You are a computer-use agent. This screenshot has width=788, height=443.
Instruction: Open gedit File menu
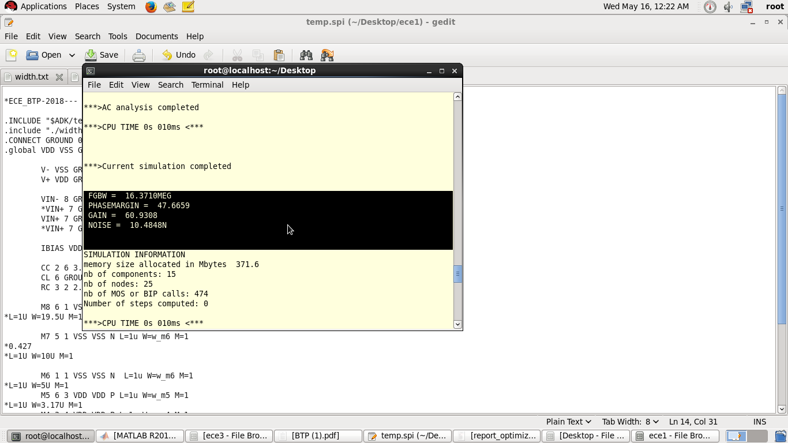click(x=11, y=36)
